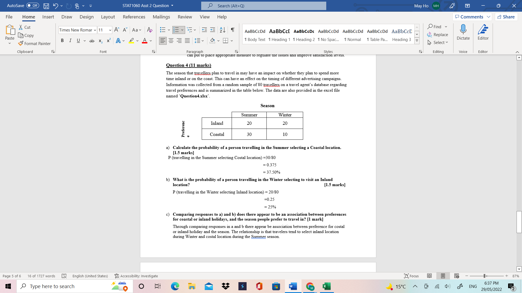522x293 pixels.
Task: Click inside the Search (Alt+Q) box
Action: [263, 6]
